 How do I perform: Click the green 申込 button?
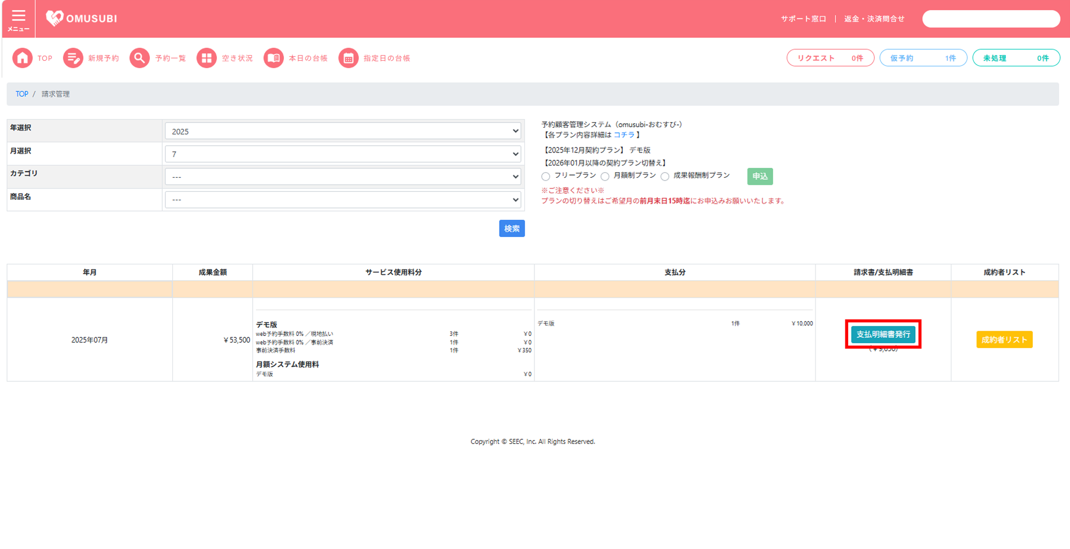coord(760,177)
